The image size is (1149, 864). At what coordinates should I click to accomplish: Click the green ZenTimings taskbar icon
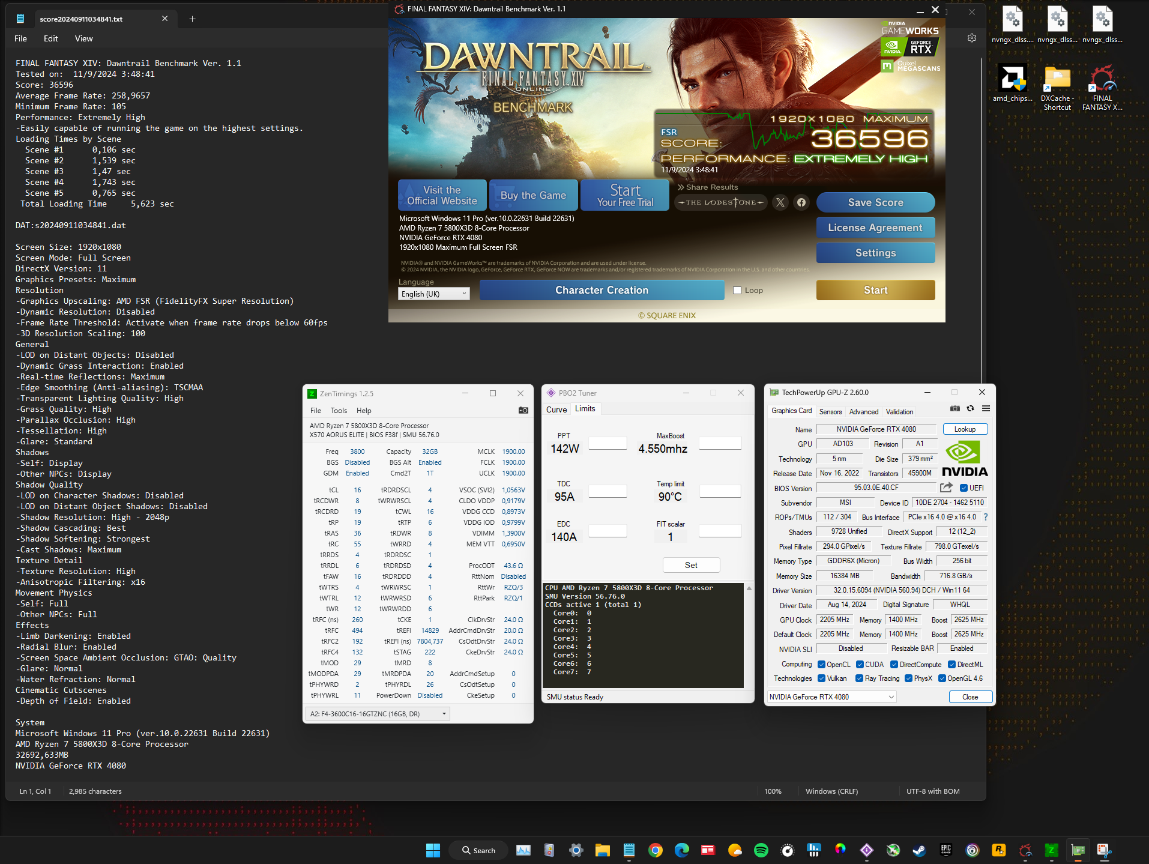point(1051,850)
